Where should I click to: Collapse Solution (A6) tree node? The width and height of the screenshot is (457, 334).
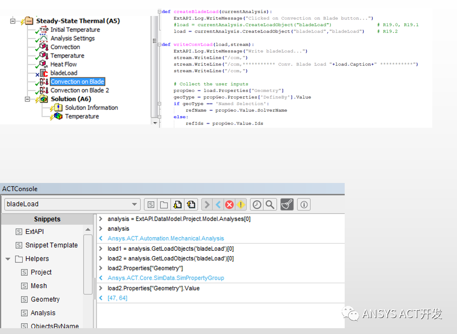coord(28,99)
